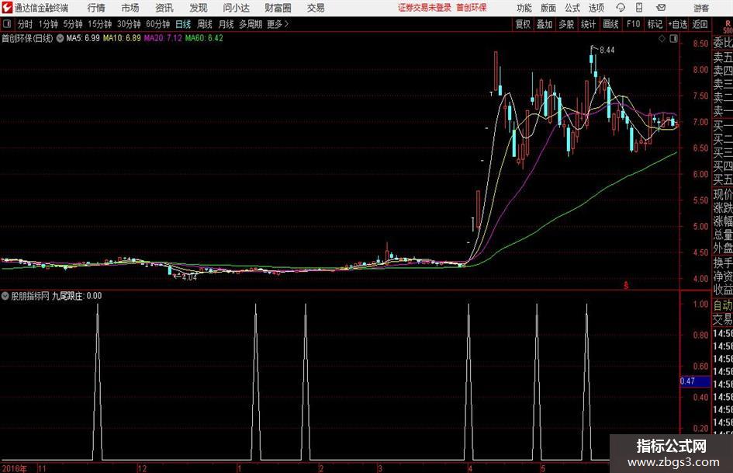The image size is (733, 473).
Task: Click the 多股 multi-stock button
Action: coord(566,24)
